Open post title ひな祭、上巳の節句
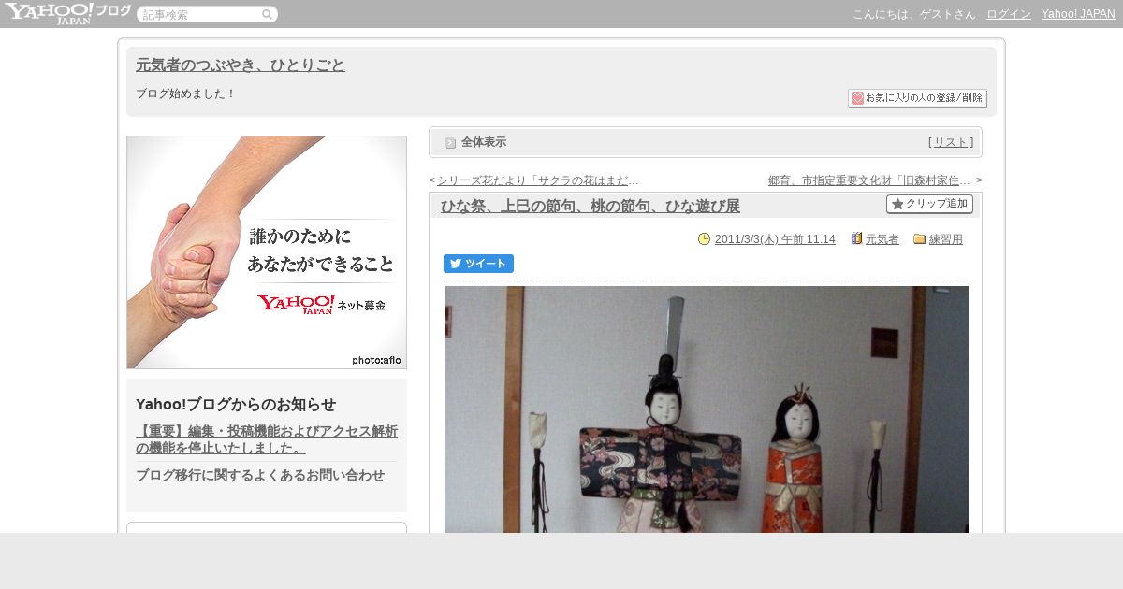 [x=591, y=207]
